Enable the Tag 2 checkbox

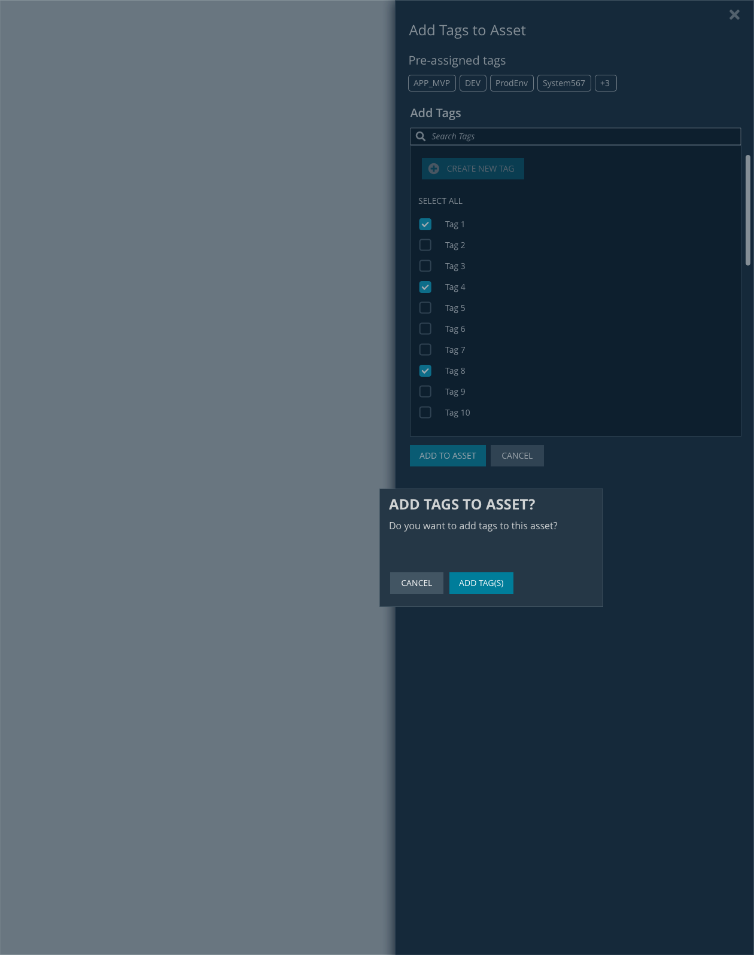(x=425, y=245)
